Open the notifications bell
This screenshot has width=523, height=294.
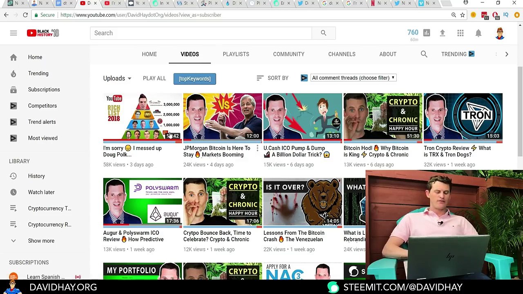click(478, 33)
